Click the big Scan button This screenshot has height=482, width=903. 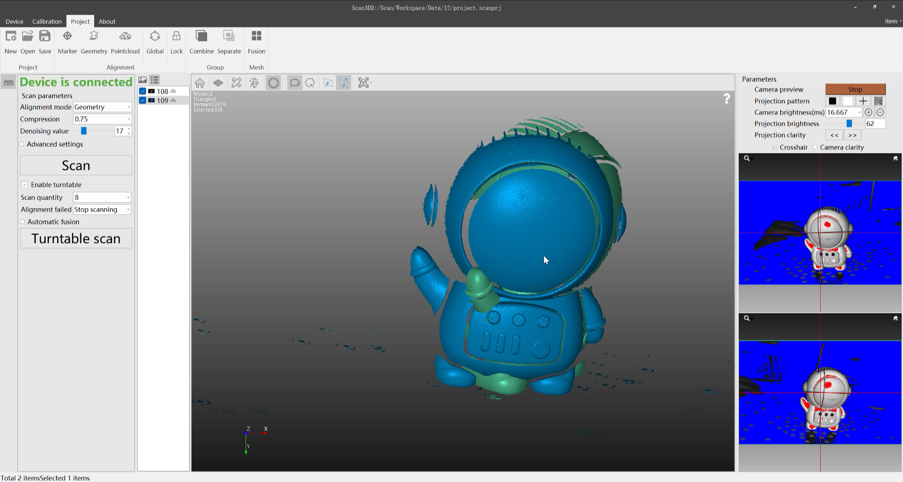pyautogui.click(x=76, y=166)
